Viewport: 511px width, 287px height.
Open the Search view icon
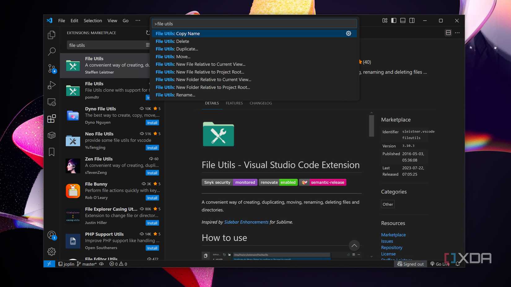(x=51, y=51)
